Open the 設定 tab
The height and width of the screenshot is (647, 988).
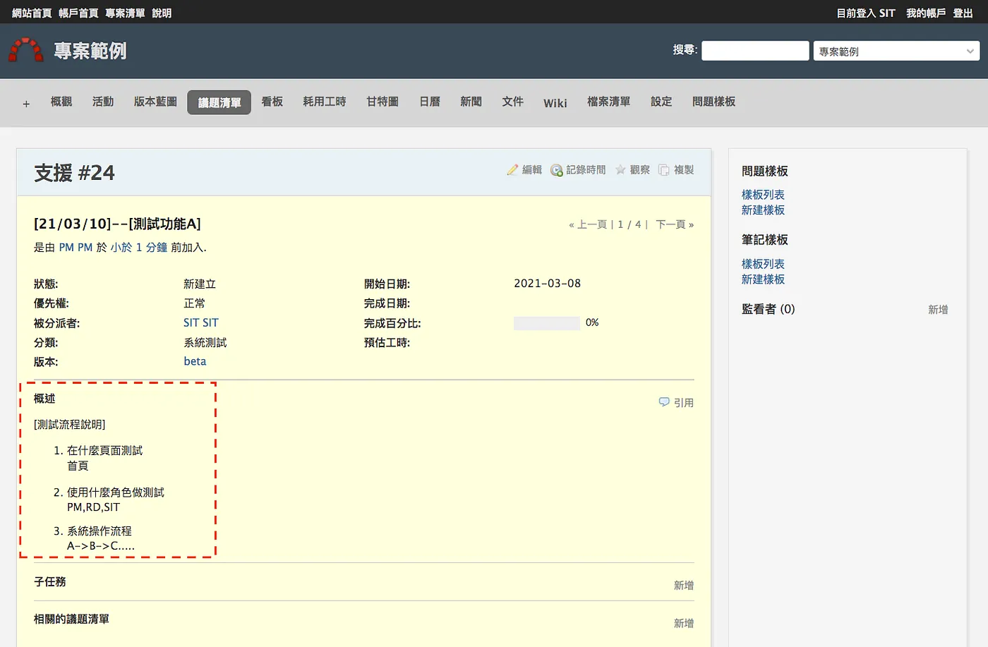click(x=661, y=102)
